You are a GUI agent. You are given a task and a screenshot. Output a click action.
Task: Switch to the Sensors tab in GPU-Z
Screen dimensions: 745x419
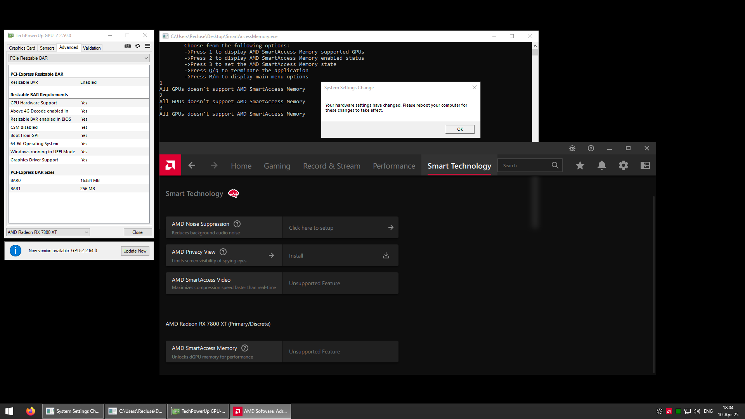[47, 48]
